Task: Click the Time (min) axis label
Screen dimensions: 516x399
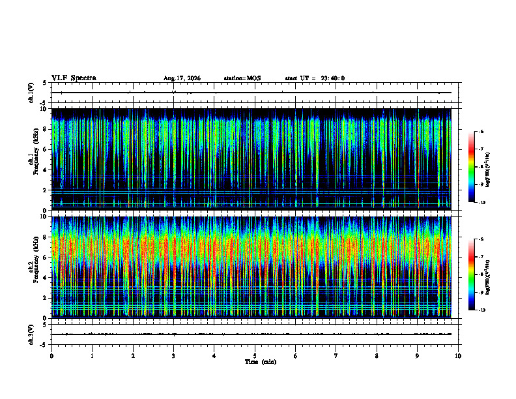Action: tap(261, 362)
